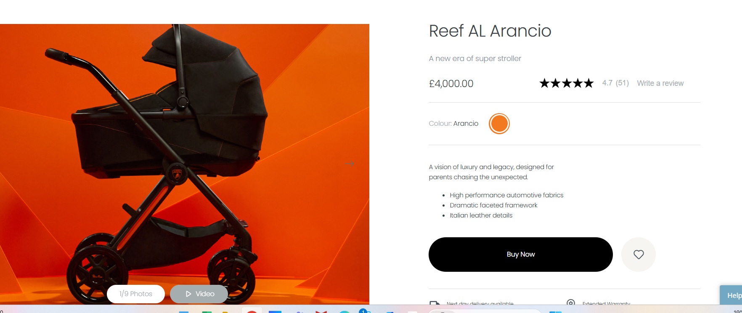
Task: Click the 4.7 rating score
Action: tap(607, 83)
